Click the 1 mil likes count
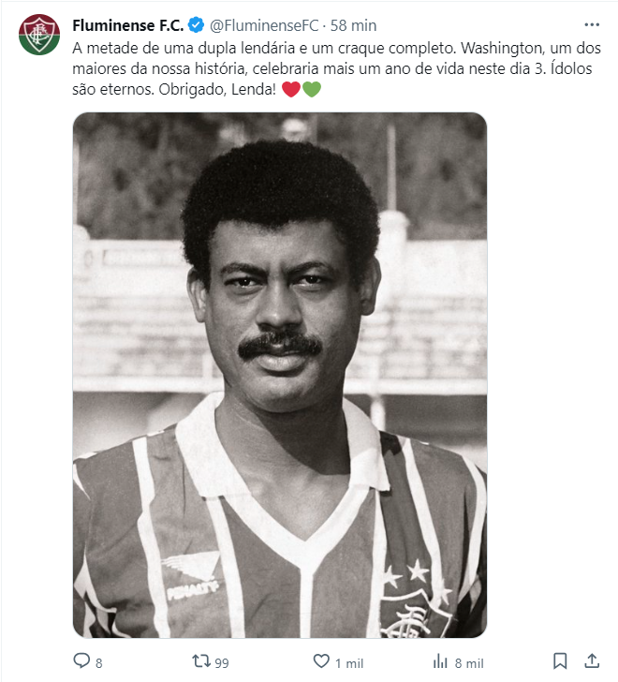The width and height of the screenshot is (618, 682). (x=349, y=663)
